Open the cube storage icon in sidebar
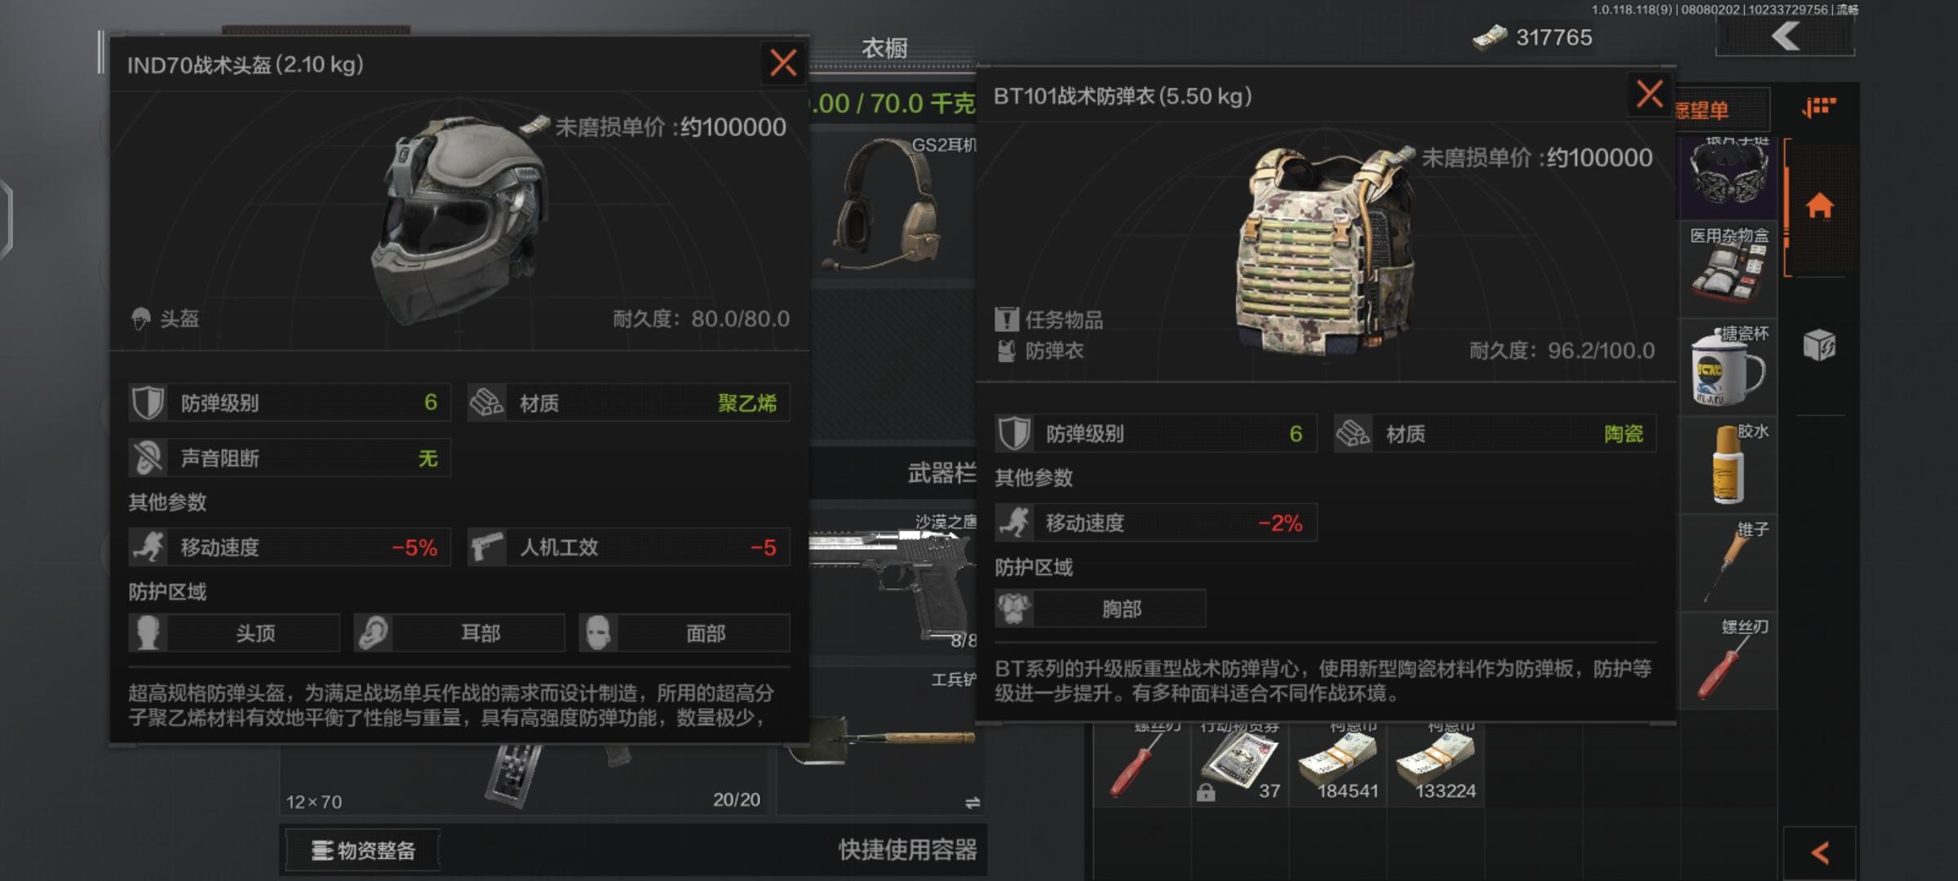The image size is (1958, 881). [1819, 345]
